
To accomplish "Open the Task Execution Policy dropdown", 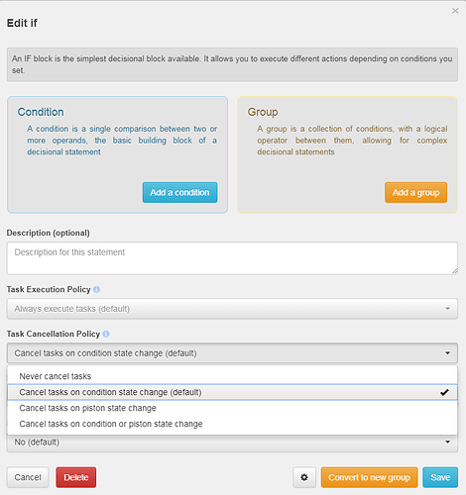I will 232,309.
